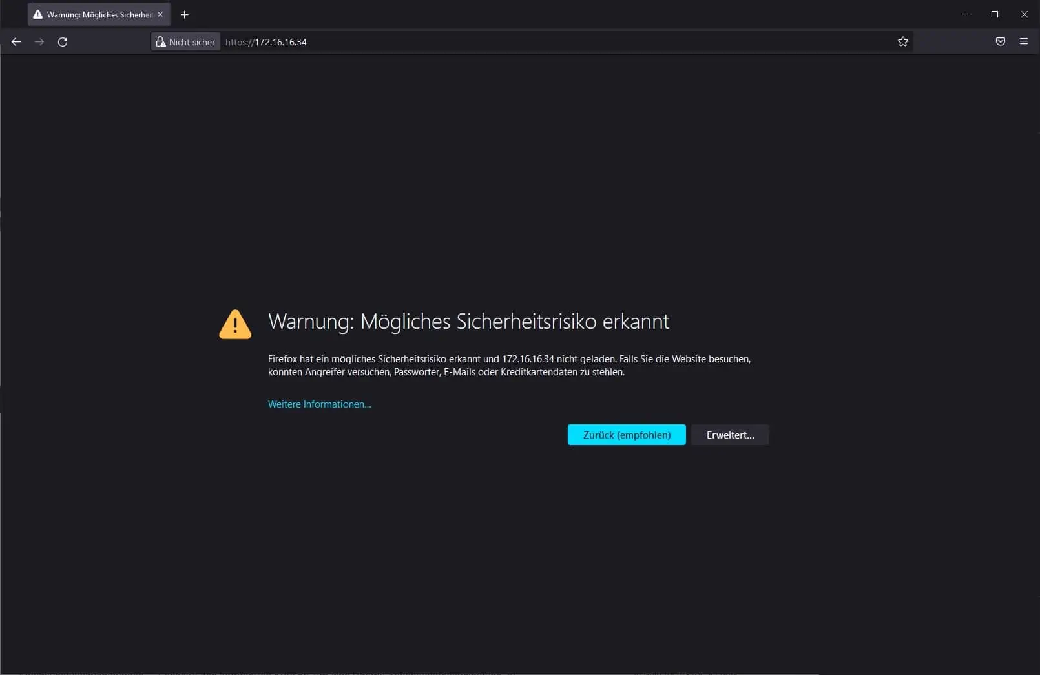Click the forward navigation arrow
Screen dimensions: 1040x675
click(x=39, y=42)
